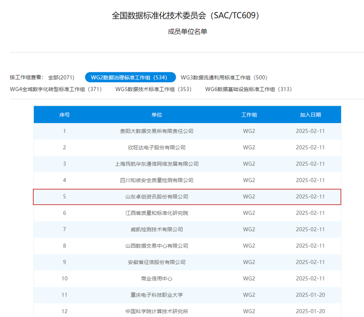Viewport: 364px width, 317px height.
Task: Show the WG5数据技术标准工作组 (353) tab
Action: [154, 89]
